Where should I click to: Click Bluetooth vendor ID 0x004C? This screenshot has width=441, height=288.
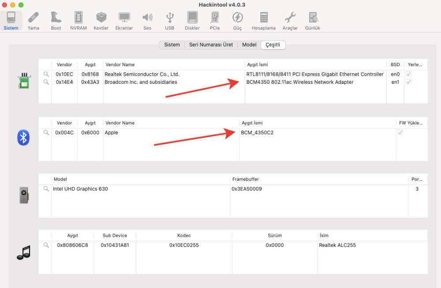(x=64, y=132)
